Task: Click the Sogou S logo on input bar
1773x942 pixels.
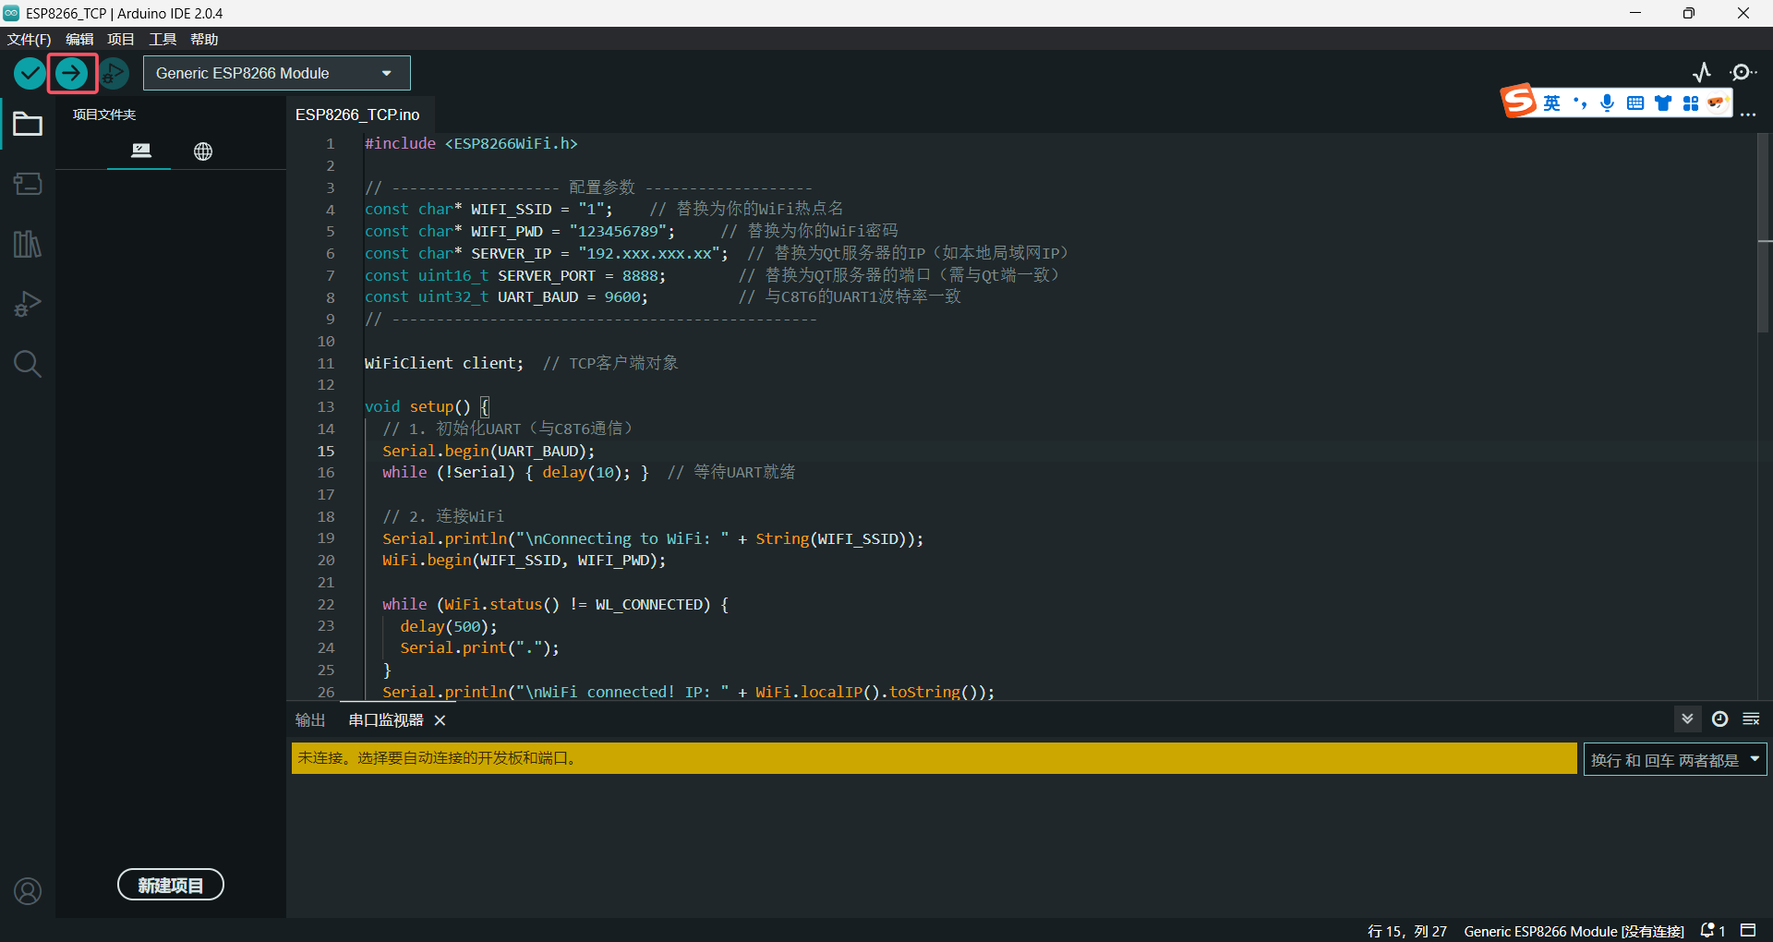Action: tap(1518, 102)
